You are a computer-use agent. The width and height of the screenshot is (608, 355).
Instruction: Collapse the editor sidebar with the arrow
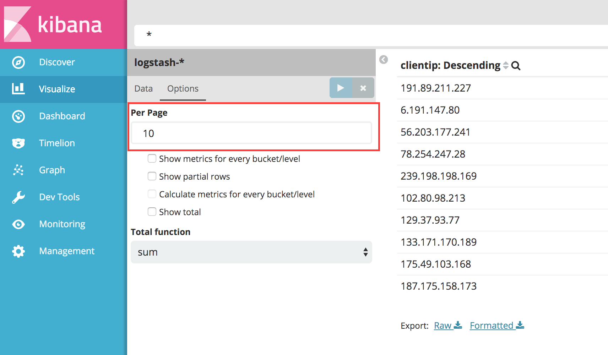(x=384, y=59)
